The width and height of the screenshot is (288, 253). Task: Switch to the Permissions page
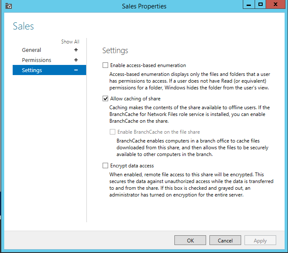(37, 60)
